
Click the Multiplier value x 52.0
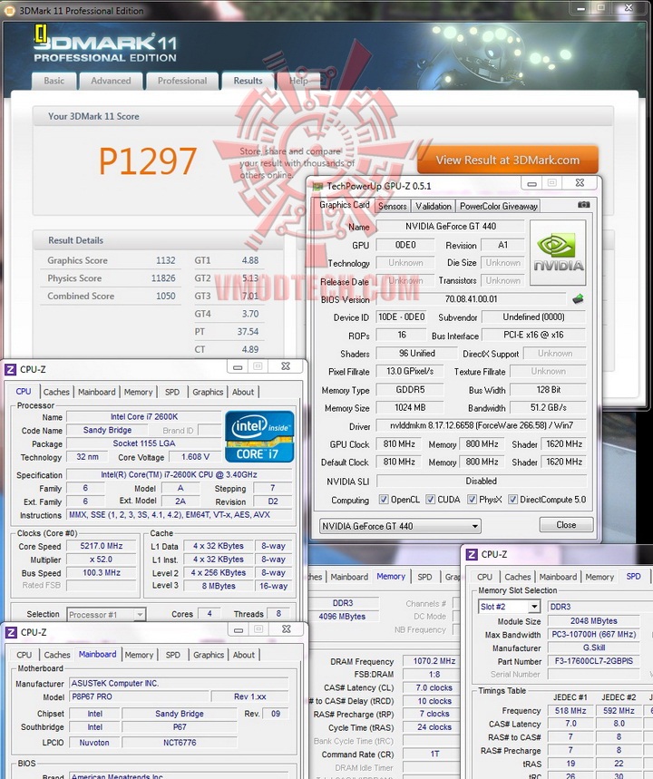(x=102, y=560)
